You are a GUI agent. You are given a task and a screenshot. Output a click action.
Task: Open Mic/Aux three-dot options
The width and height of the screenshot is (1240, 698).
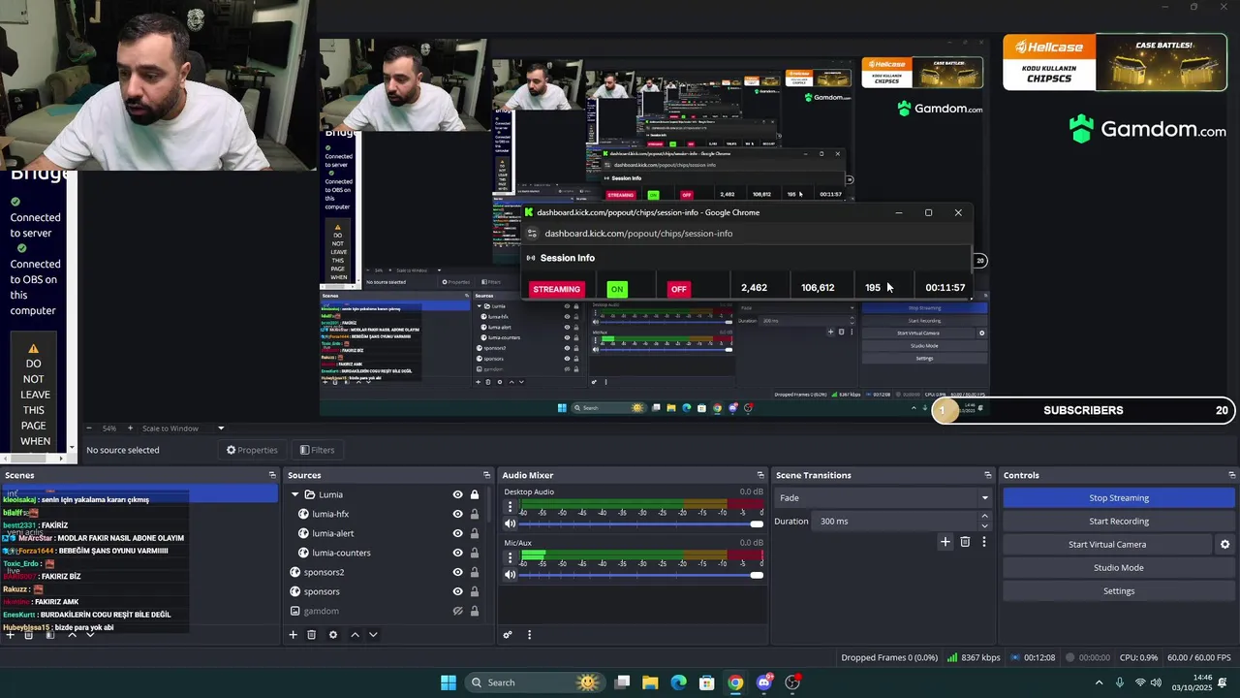(510, 558)
